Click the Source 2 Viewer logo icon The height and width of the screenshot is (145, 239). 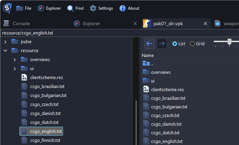tap(7, 8)
